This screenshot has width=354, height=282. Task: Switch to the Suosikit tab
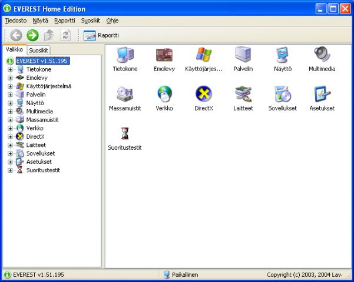pyautogui.click(x=38, y=50)
